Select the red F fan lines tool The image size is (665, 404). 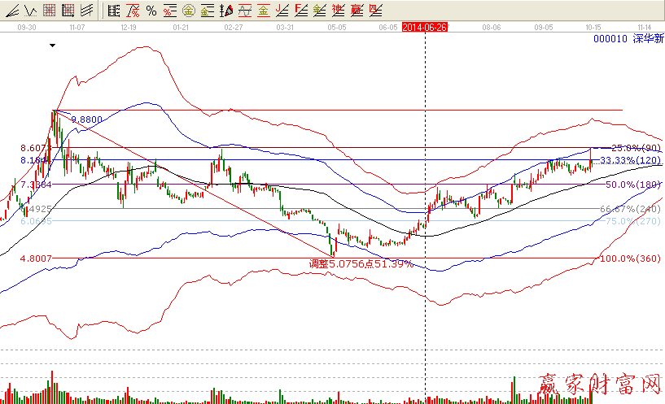(300, 11)
